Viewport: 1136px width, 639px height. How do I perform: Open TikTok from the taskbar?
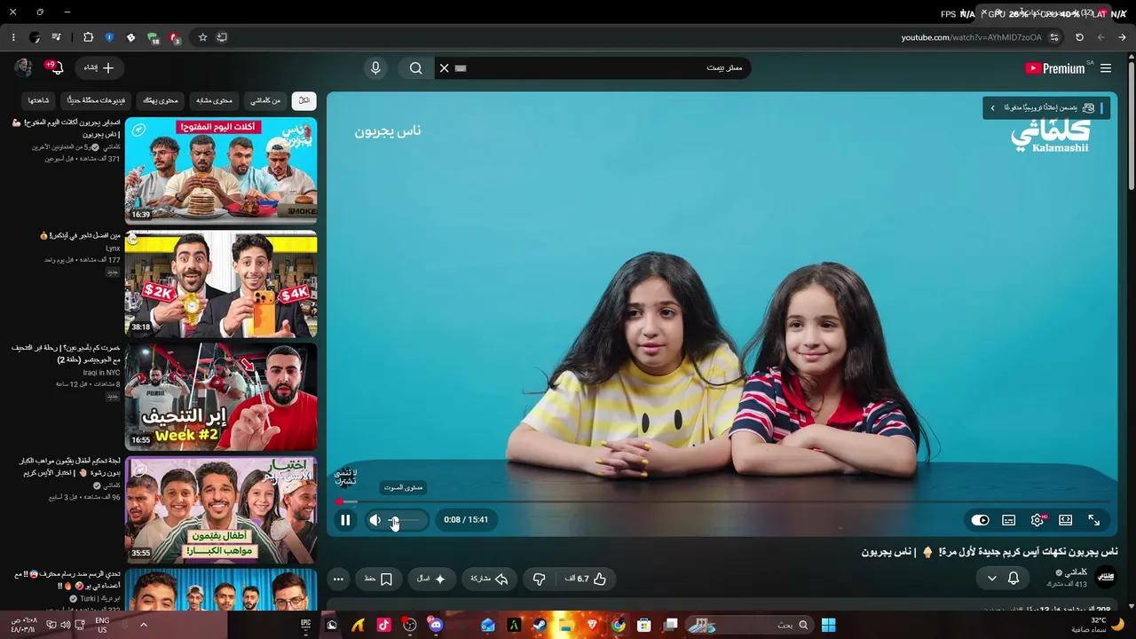tap(383, 625)
